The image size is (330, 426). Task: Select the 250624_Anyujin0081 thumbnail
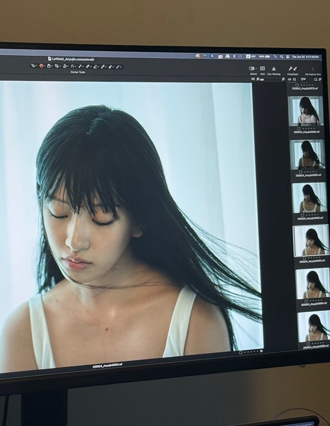pyautogui.click(x=307, y=155)
